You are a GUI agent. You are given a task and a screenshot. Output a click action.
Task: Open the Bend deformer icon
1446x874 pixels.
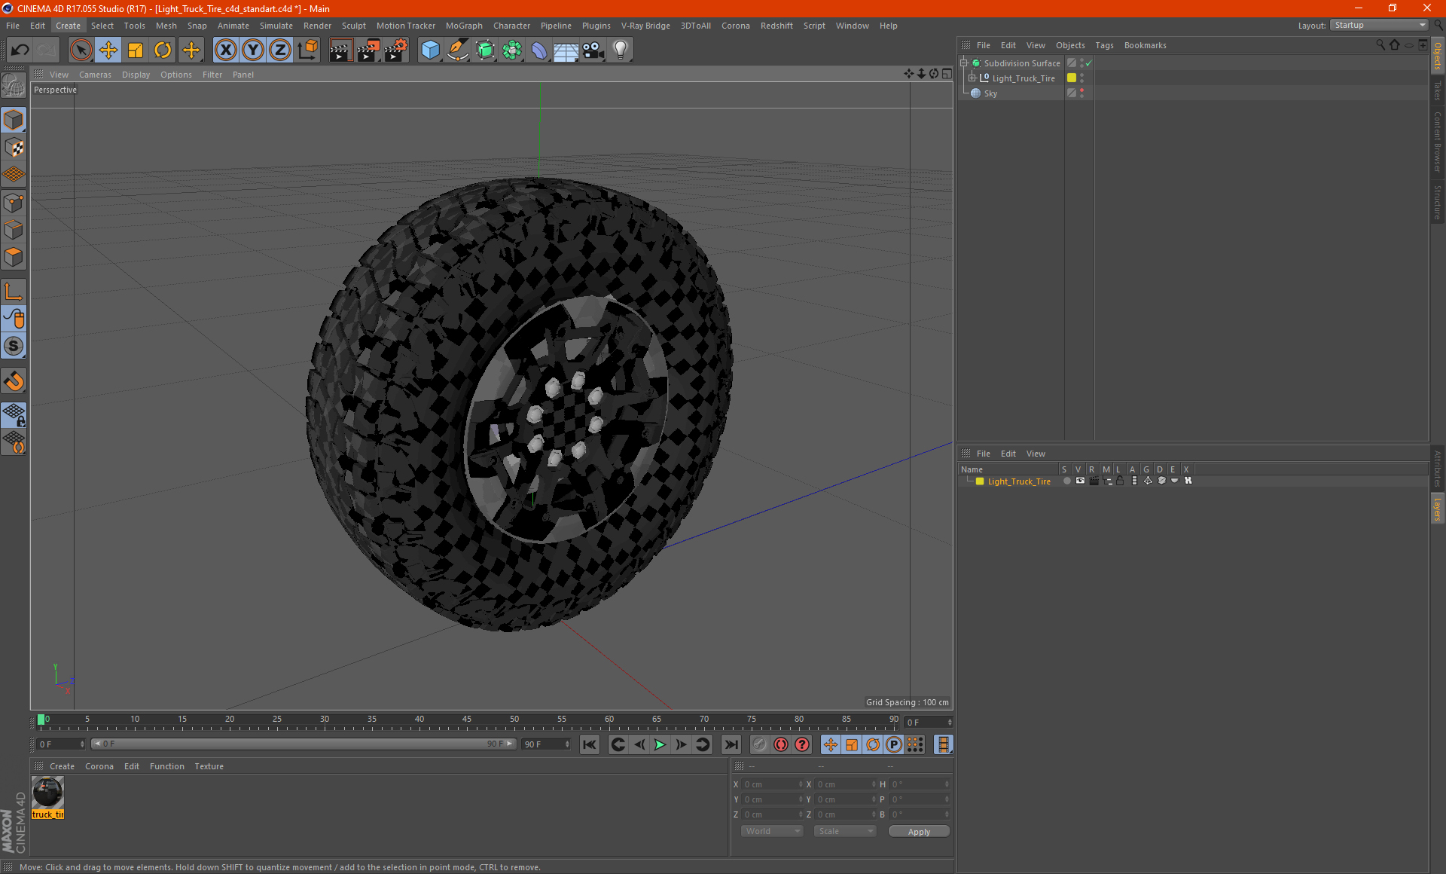pos(539,50)
